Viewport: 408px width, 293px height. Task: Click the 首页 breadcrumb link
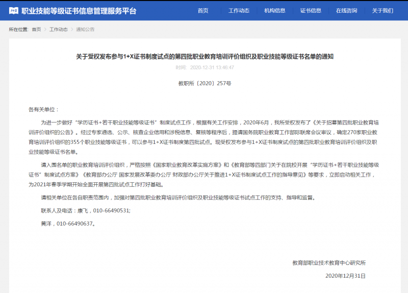click(x=36, y=30)
